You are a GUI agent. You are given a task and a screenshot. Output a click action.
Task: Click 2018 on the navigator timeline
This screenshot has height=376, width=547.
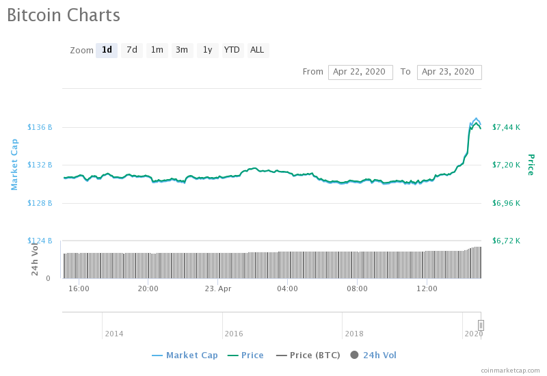click(x=354, y=334)
